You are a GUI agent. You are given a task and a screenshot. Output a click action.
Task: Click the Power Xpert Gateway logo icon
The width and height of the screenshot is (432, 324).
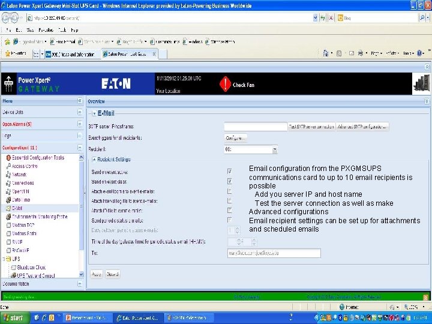tap(8, 84)
